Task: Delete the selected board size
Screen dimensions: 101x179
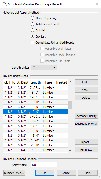Action: click(86, 98)
